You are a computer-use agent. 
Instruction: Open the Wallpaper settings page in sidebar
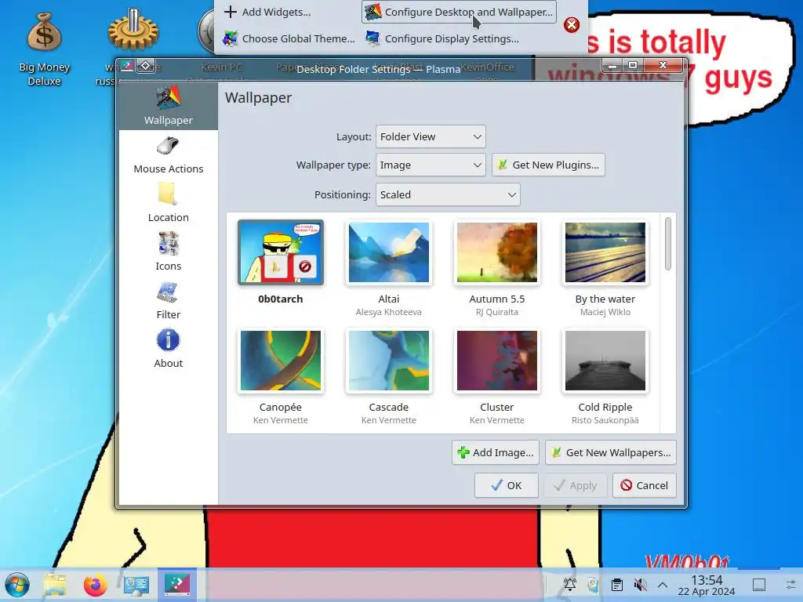coord(168,106)
